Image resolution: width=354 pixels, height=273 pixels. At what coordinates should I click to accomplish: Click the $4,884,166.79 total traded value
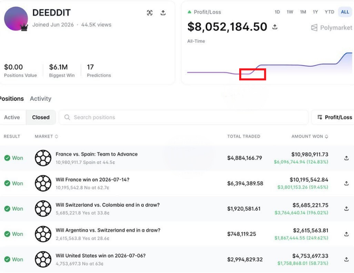[x=245, y=158]
